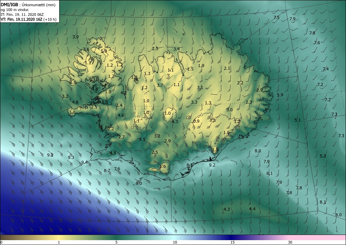Image resolution: width=346 pixels, height=245 pixels.
Task: Click the scale label 5 on the color bar
Action: (116, 242)
